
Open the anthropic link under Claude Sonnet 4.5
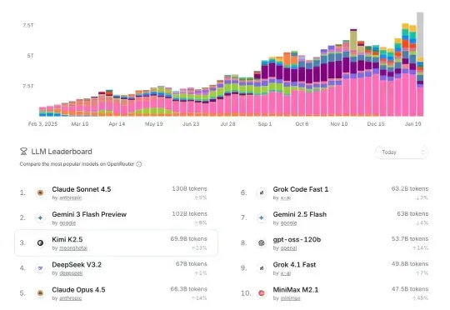pos(71,197)
